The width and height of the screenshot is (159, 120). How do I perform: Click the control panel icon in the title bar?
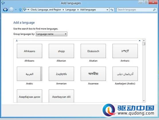tap(3, 3)
